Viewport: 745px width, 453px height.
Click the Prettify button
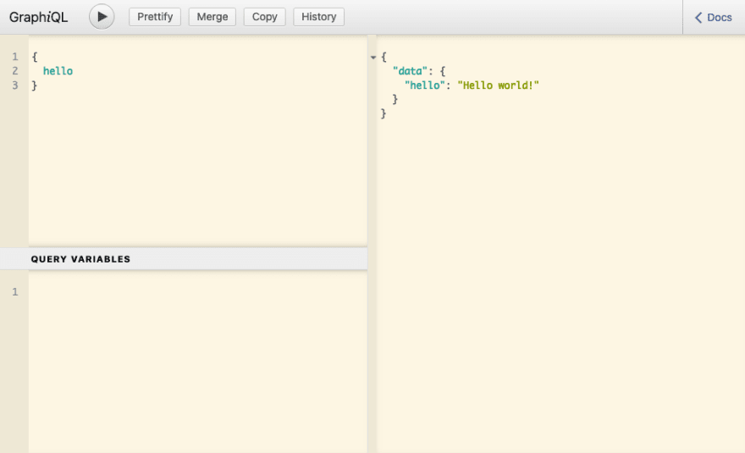(x=155, y=17)
